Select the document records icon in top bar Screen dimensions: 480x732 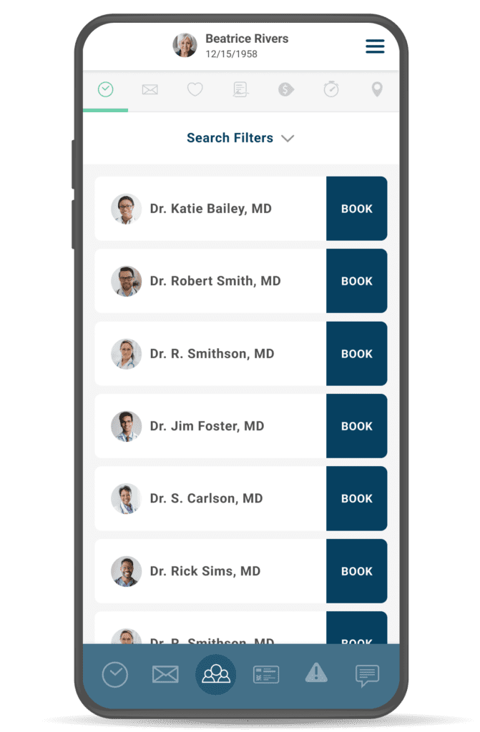240,89
